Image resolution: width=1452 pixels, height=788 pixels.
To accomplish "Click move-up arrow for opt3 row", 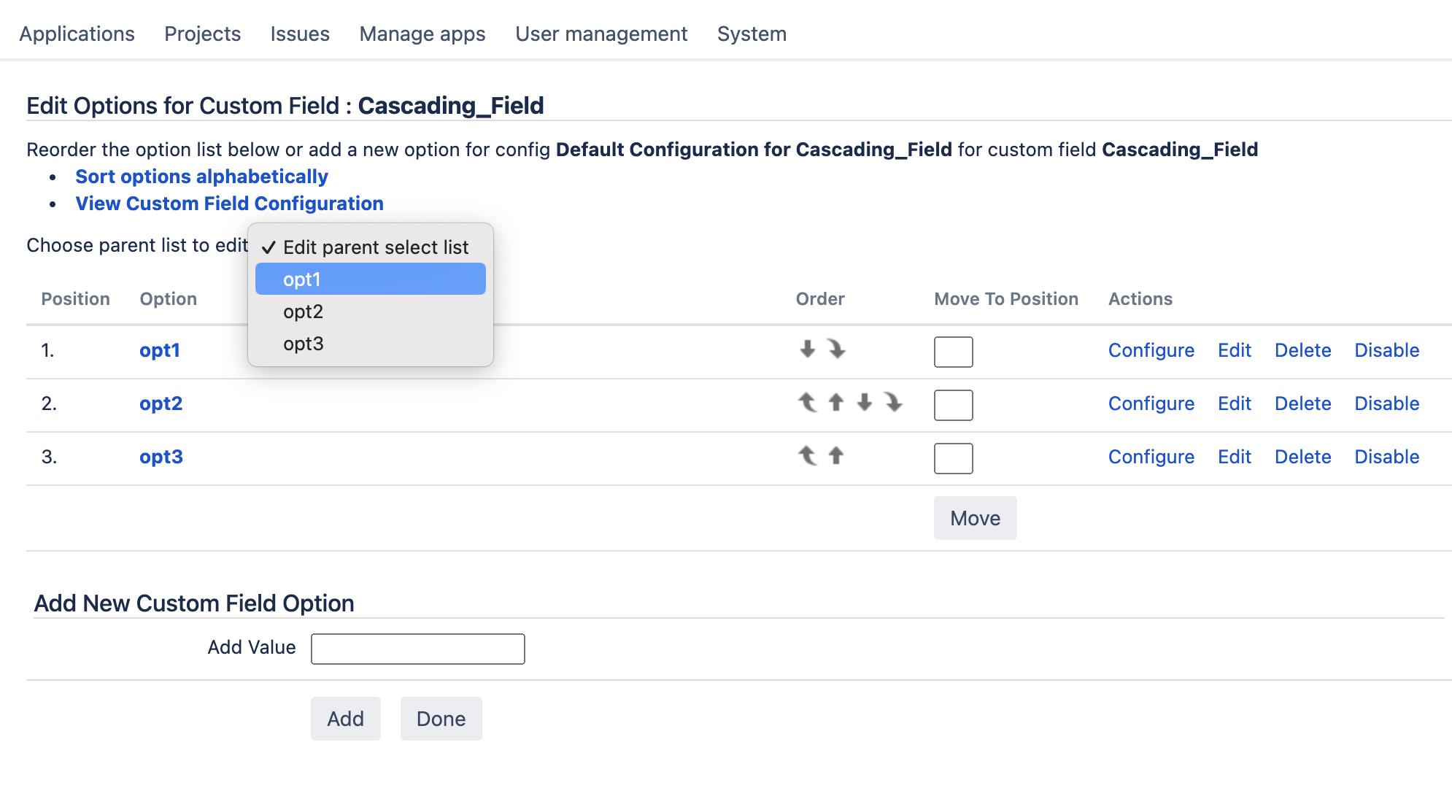I will click(836, 455).
